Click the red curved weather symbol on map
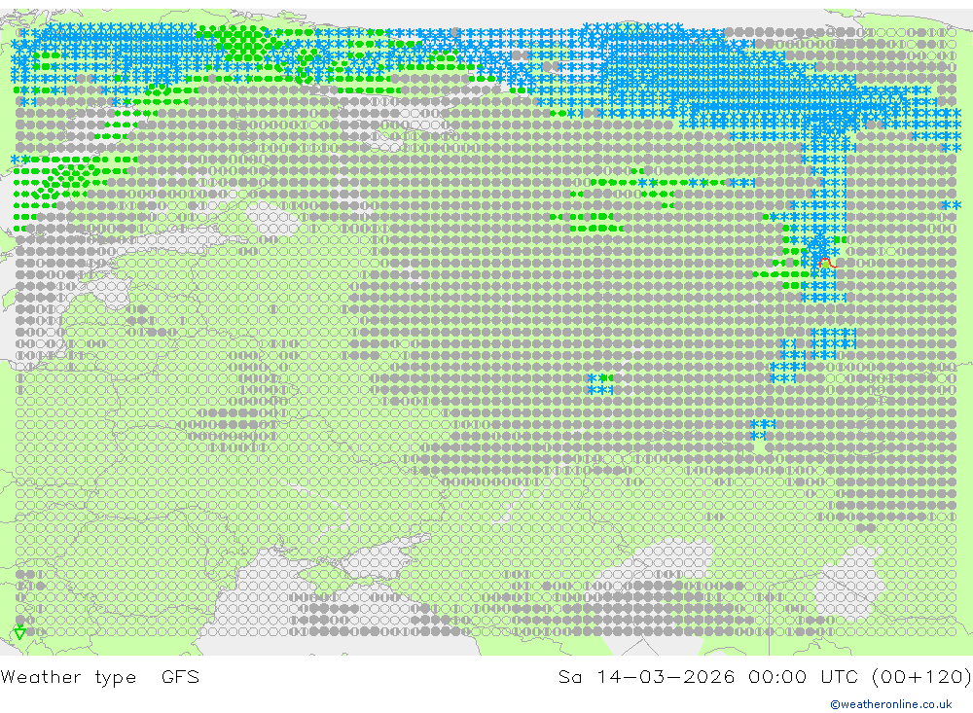 pos(828,264)
